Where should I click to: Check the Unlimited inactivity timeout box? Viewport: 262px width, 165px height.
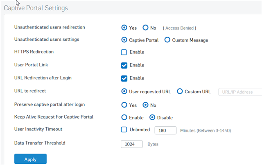tap(124, 130)
